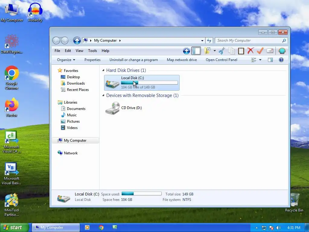Click Map network drive

click(182, 60)
